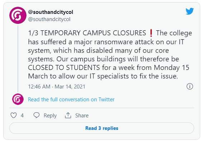The width and height of the screenshot is (202, 142).
Task: Click the thread line below the avatar
Action: 18,59
